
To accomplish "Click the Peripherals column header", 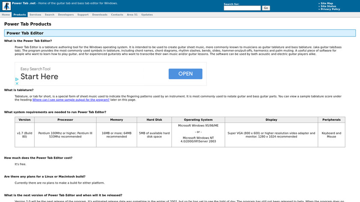I will (332, 120).
